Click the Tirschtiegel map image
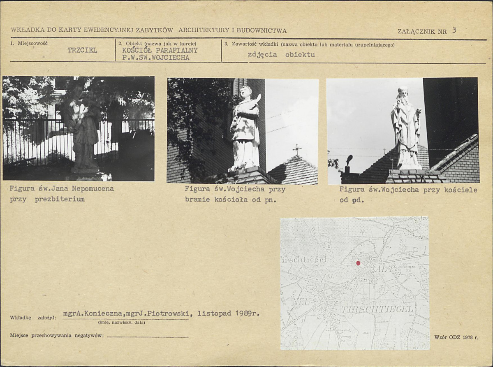 [x=355, y=283]
